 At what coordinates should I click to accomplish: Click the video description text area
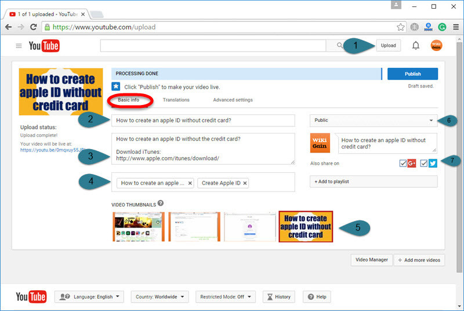[x=203, y=149]
